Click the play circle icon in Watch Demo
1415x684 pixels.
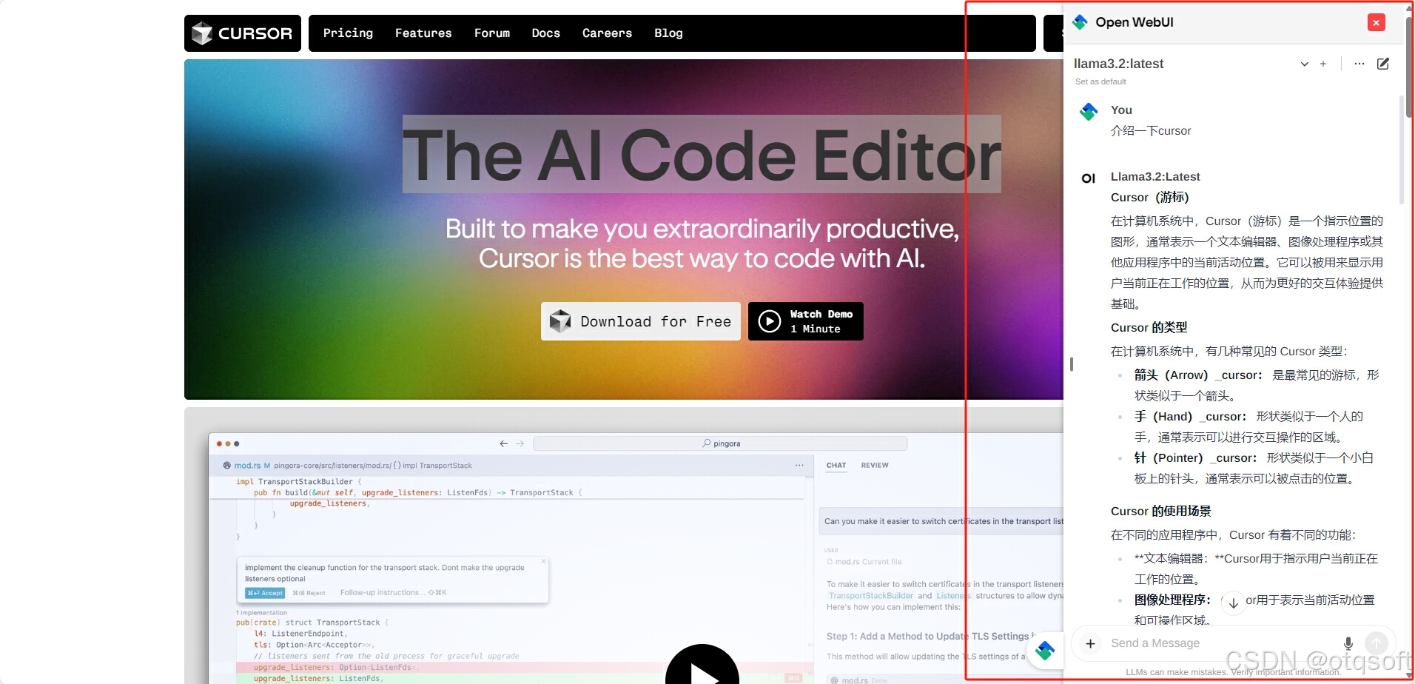click(770, 321)
